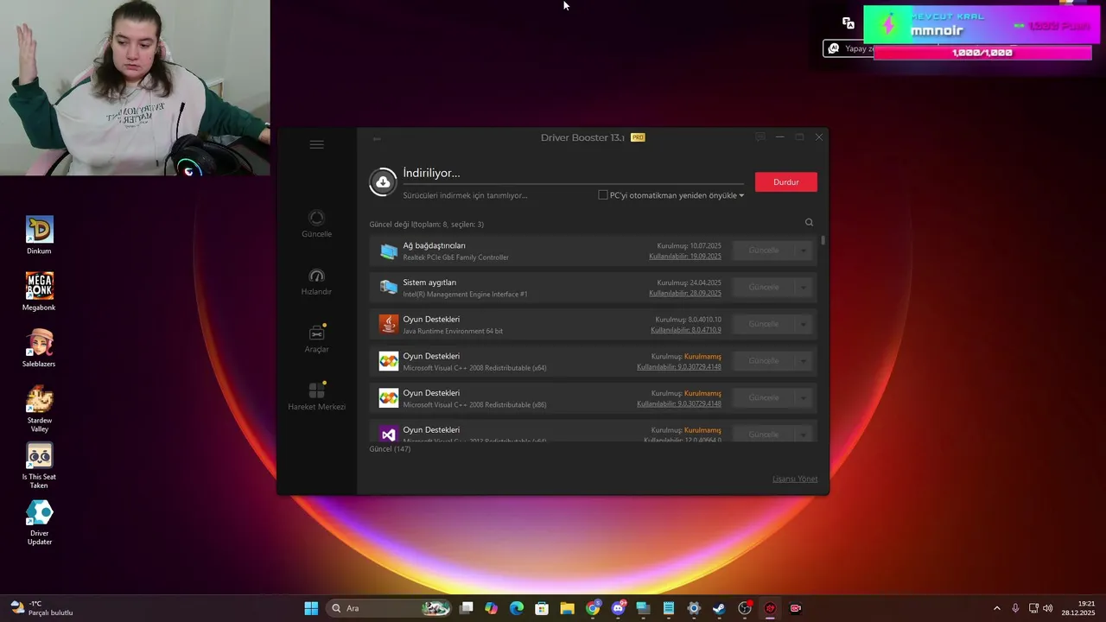This screenshot has height=622, width=1106.
Task: Open the Araçlar section in sidebar
Action: (x=316, y=340)
